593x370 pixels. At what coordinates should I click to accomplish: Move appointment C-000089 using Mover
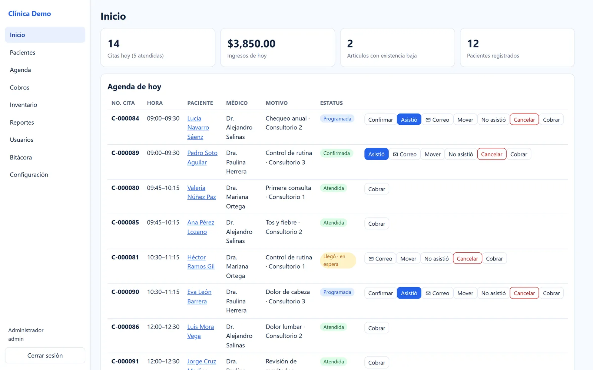[x=433, y=154]
